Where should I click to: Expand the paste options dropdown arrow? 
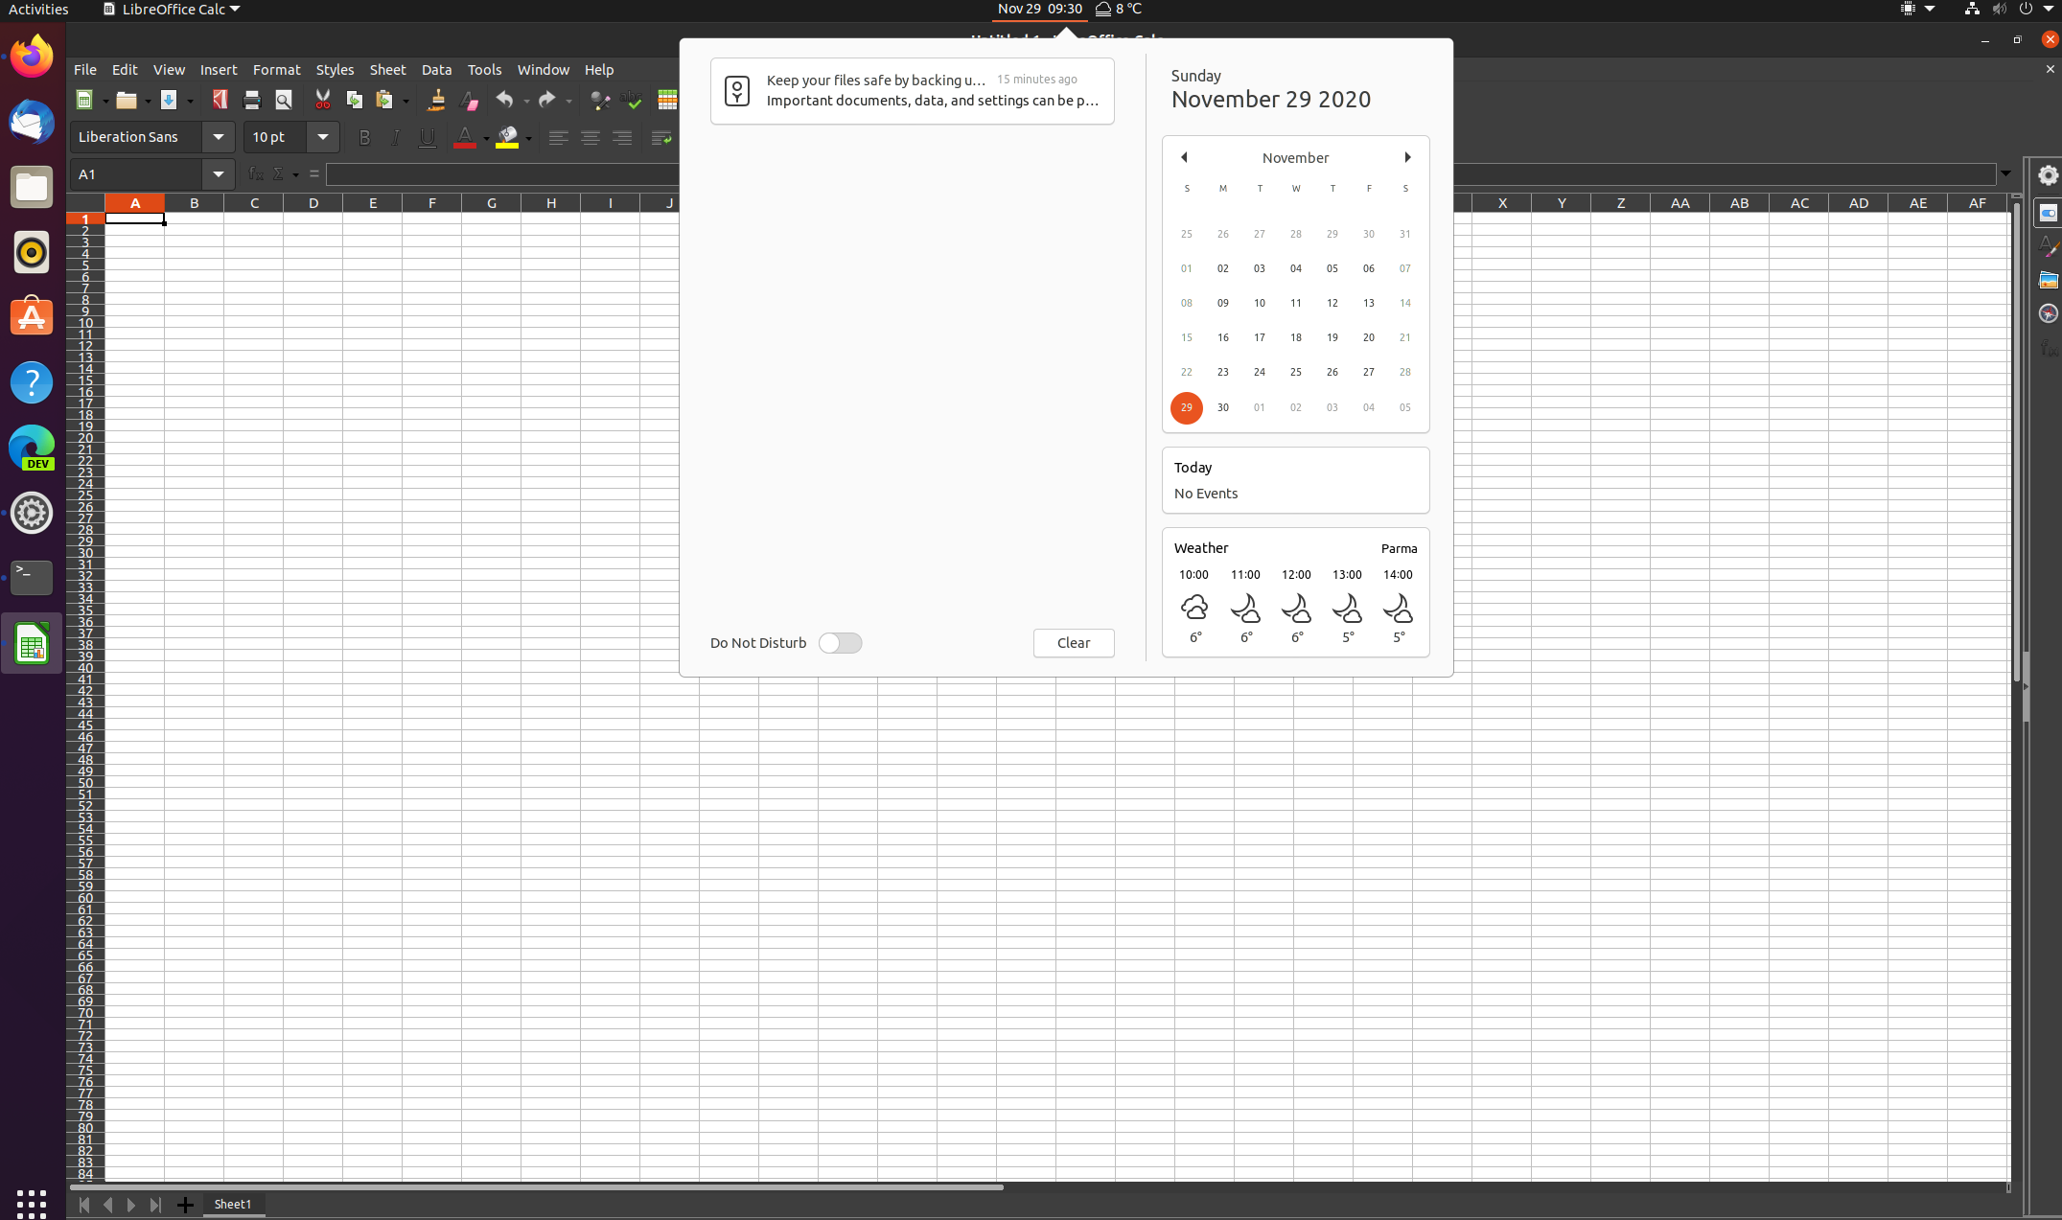[405, 100]
